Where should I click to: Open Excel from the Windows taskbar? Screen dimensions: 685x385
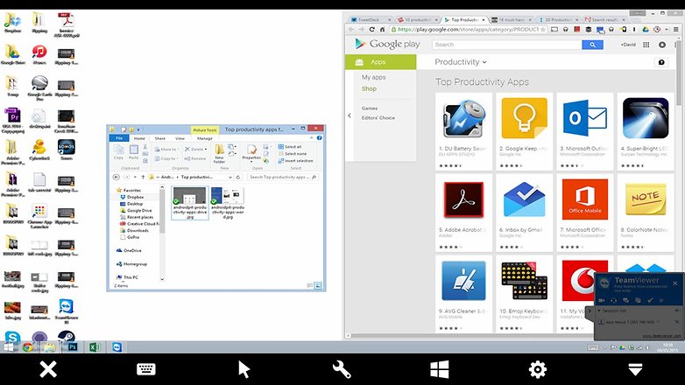[95, 347]
